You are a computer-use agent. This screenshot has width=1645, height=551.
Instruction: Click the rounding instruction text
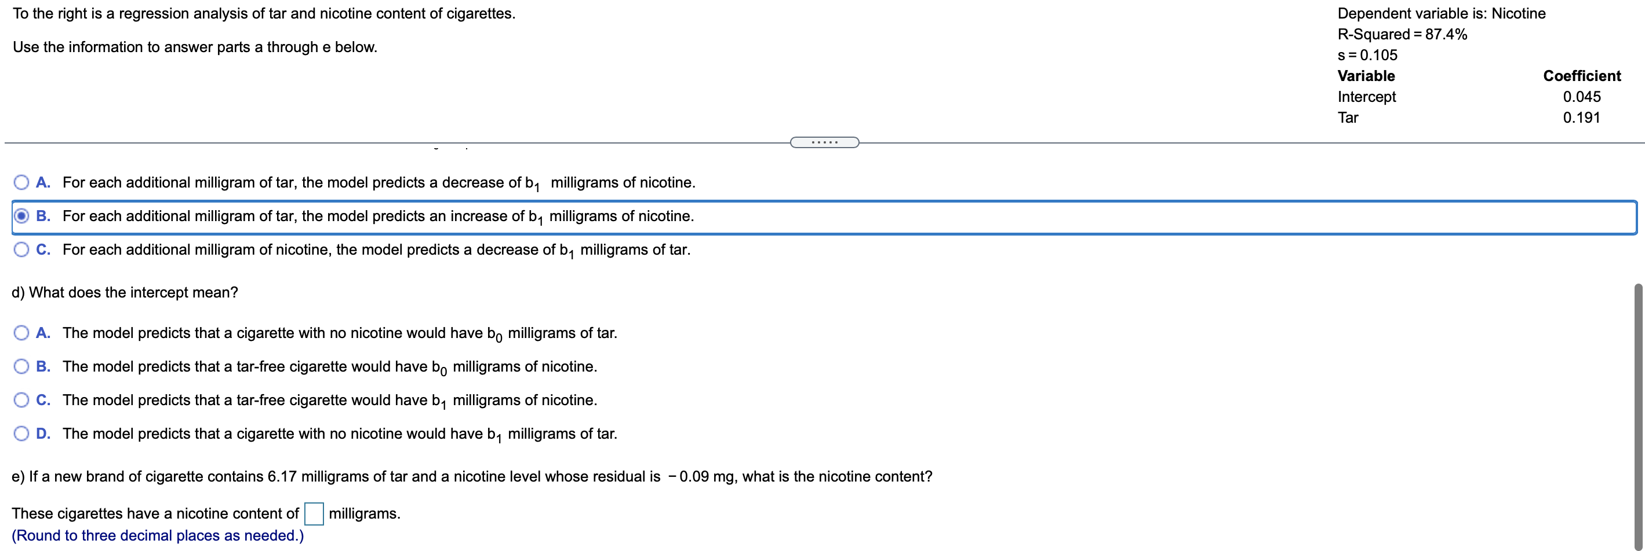(x=157, y=536)
